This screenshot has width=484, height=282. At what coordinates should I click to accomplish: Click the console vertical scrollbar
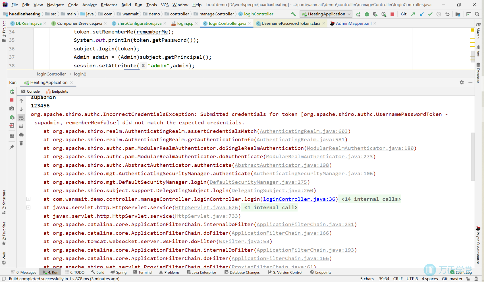pos(473,157)
